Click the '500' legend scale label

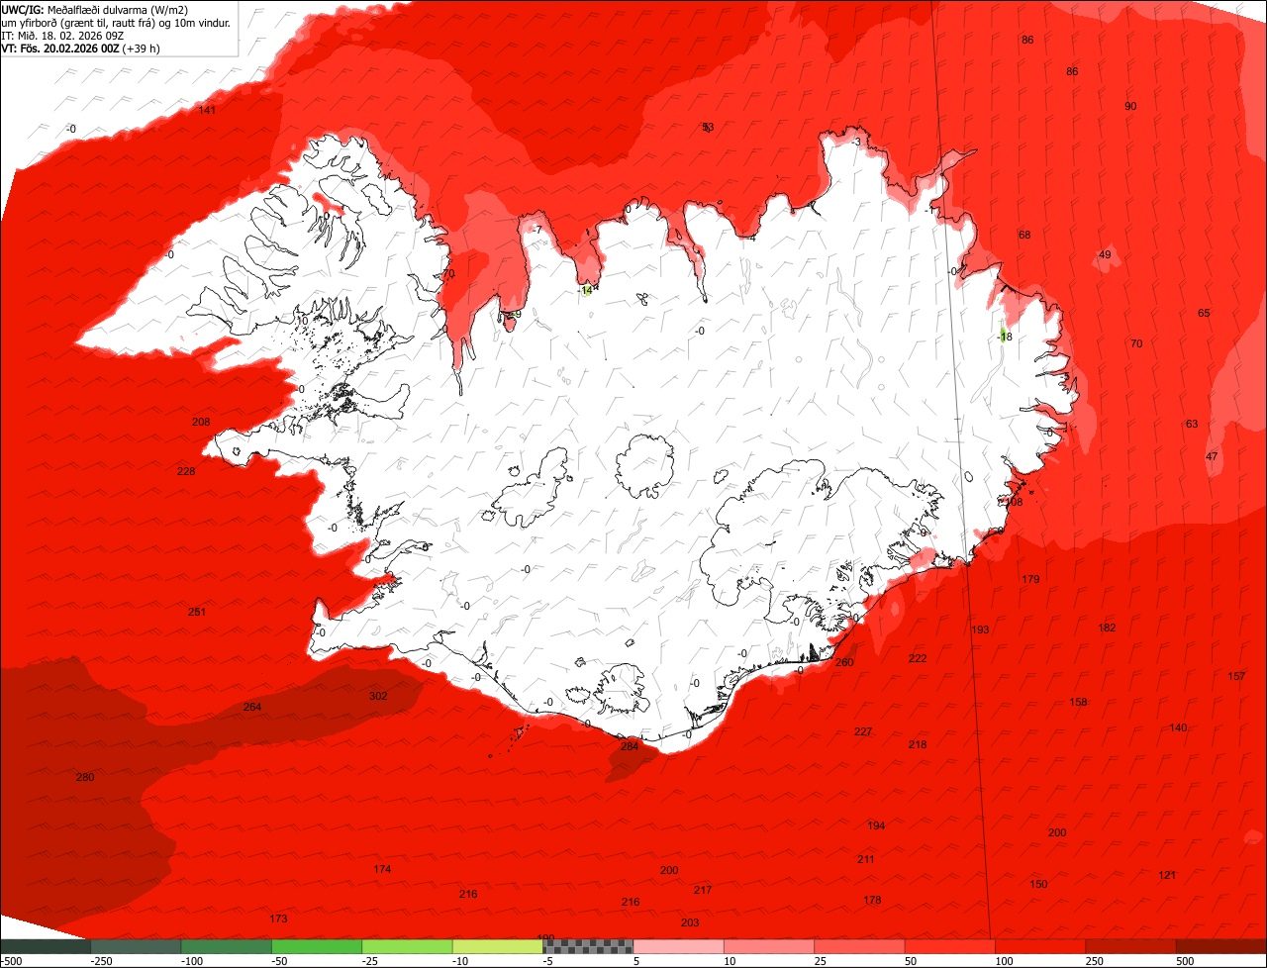(x=1185, y=961)
